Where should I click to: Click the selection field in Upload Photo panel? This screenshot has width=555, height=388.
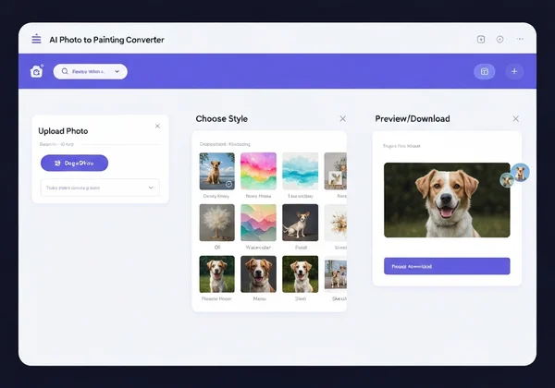click(x=100, y=188)
